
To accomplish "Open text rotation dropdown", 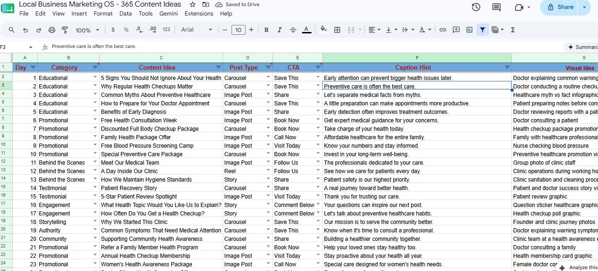I will (425, 30).
